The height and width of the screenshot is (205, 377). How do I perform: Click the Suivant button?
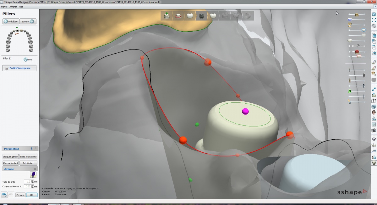(28, 22)
